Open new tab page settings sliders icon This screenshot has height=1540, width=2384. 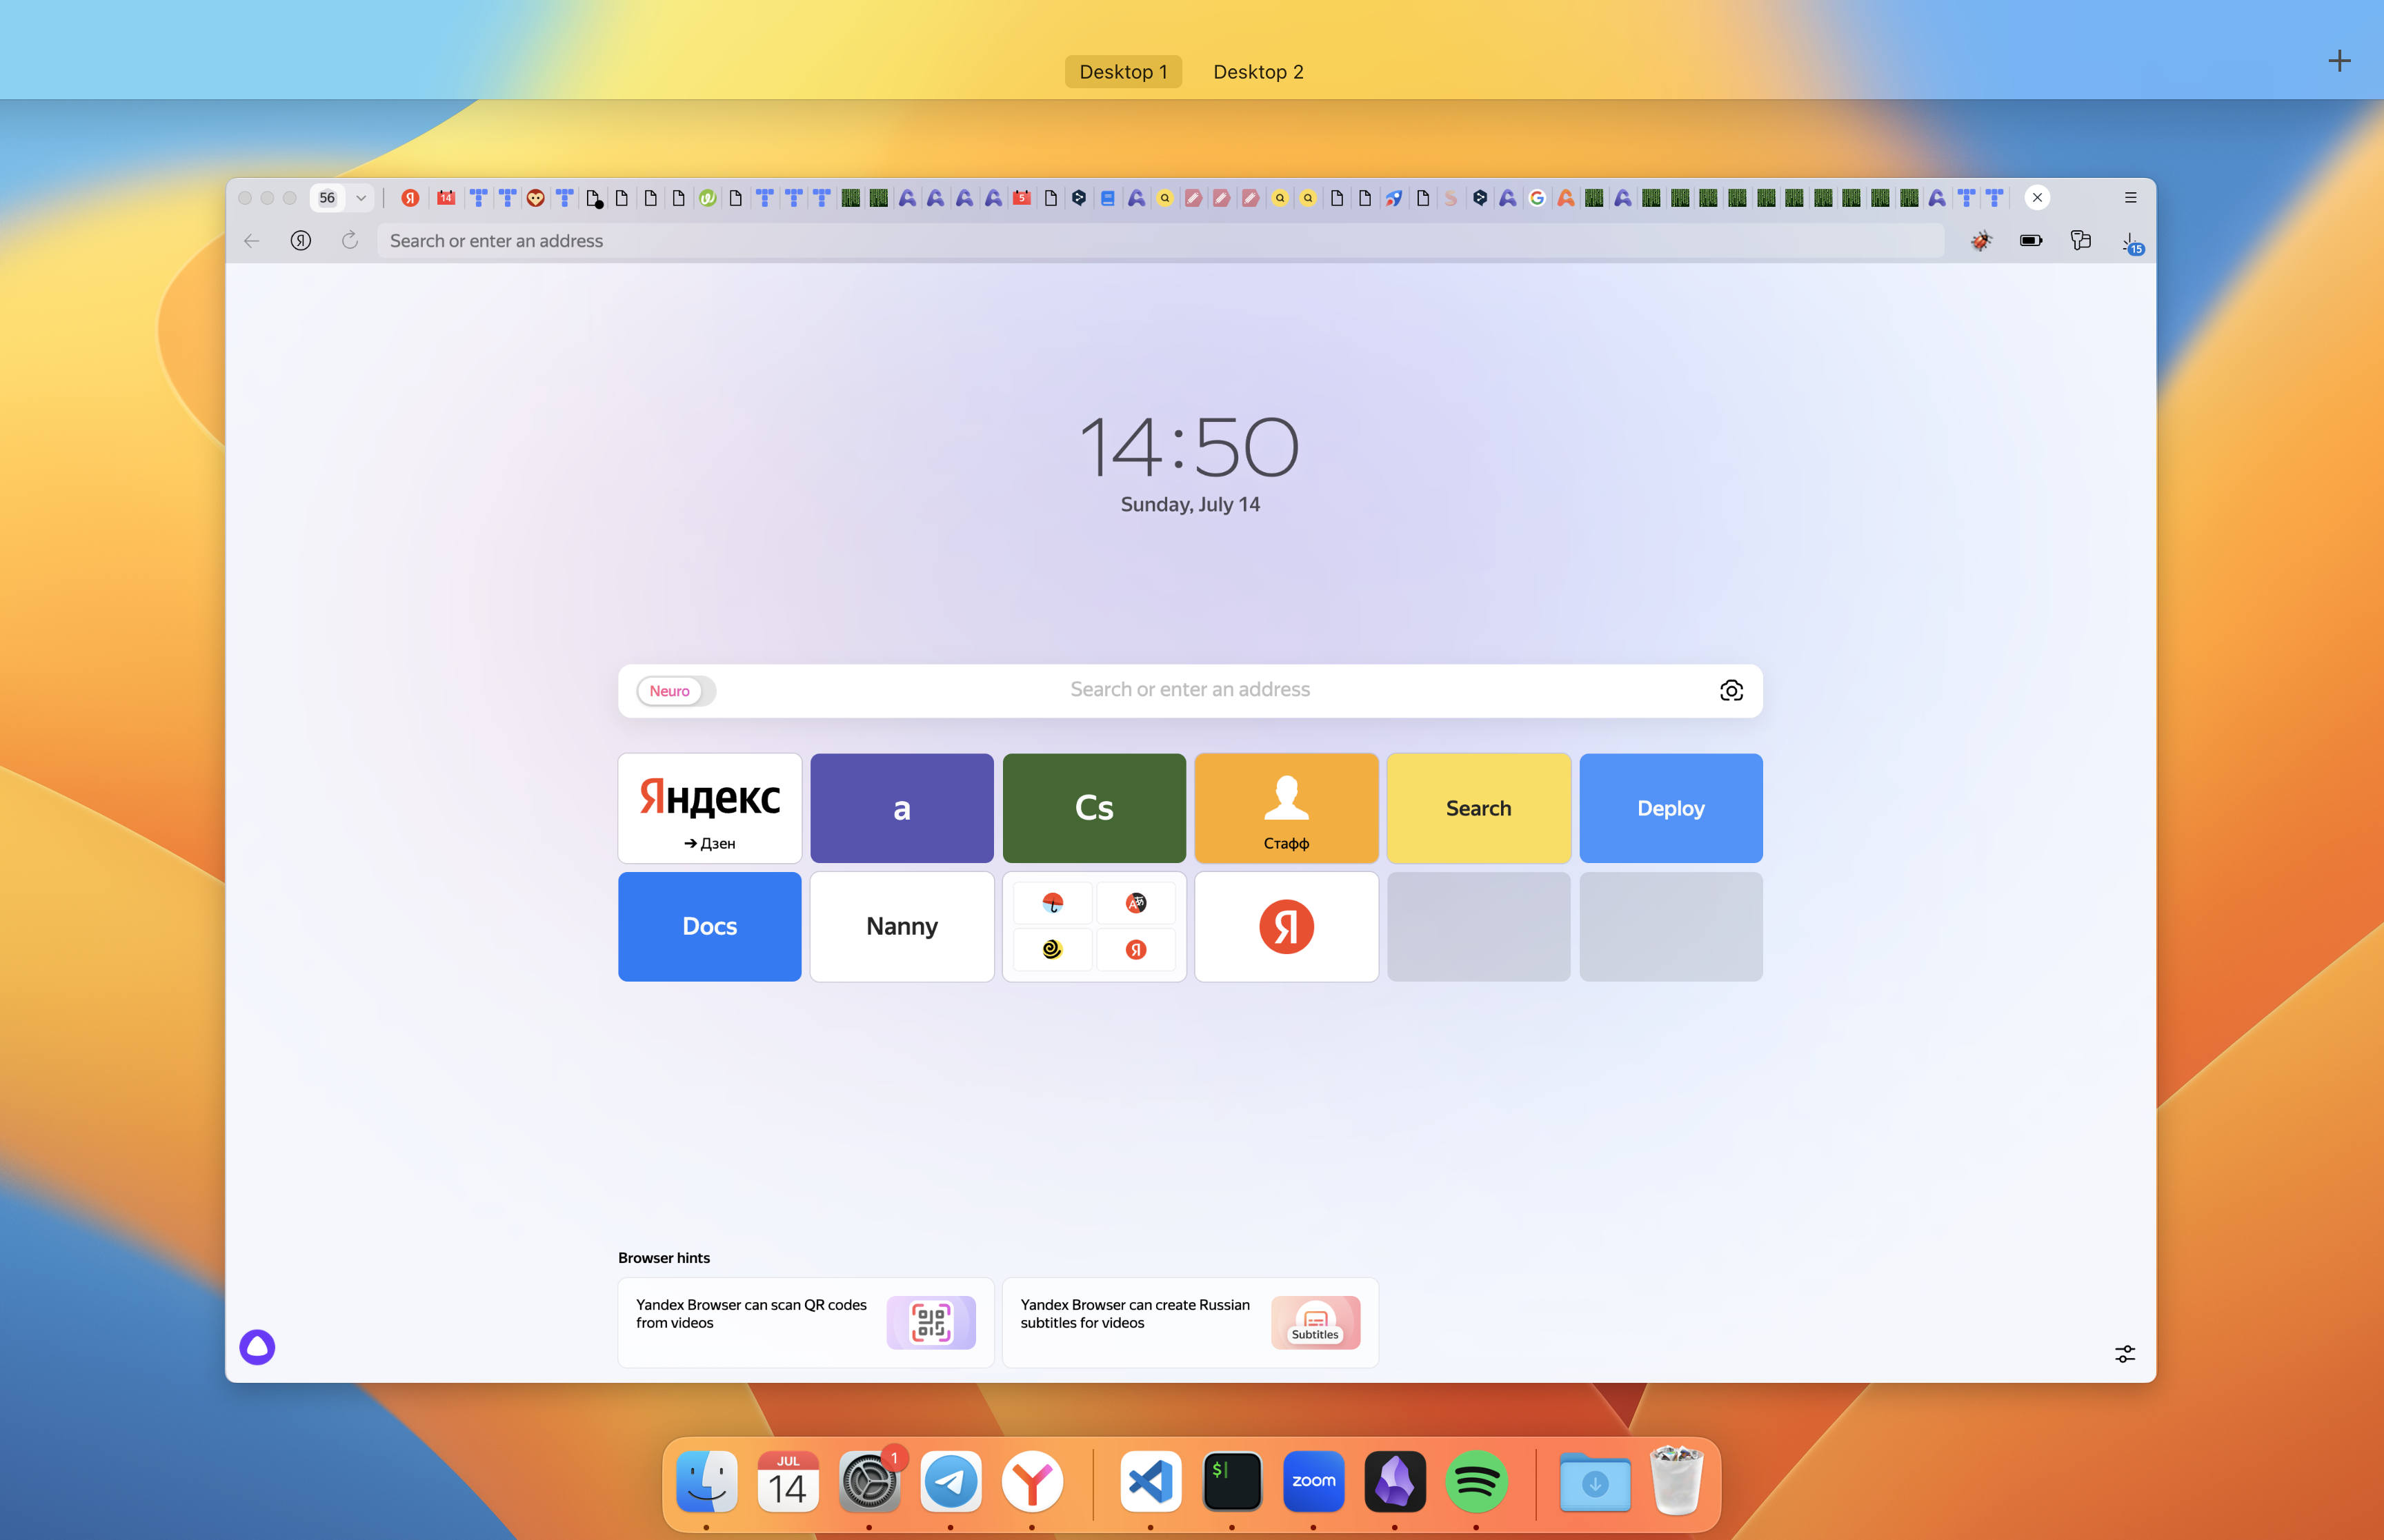pyautogui.click(x=2125, y=1353)
